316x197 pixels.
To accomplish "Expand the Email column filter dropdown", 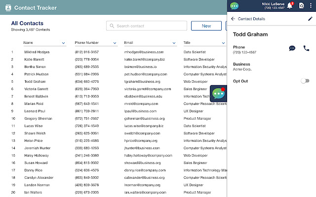I will pyautogui.click(x=174, y=43).
